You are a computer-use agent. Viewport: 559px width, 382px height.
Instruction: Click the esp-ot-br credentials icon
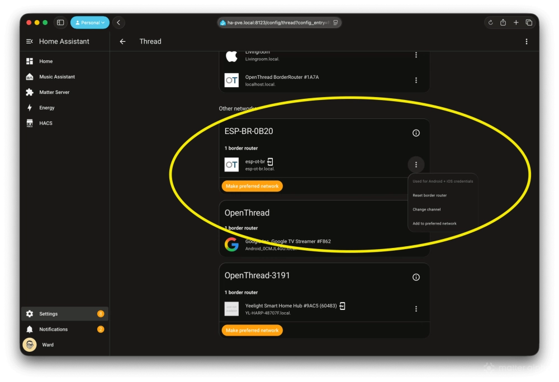coord(270,161)
